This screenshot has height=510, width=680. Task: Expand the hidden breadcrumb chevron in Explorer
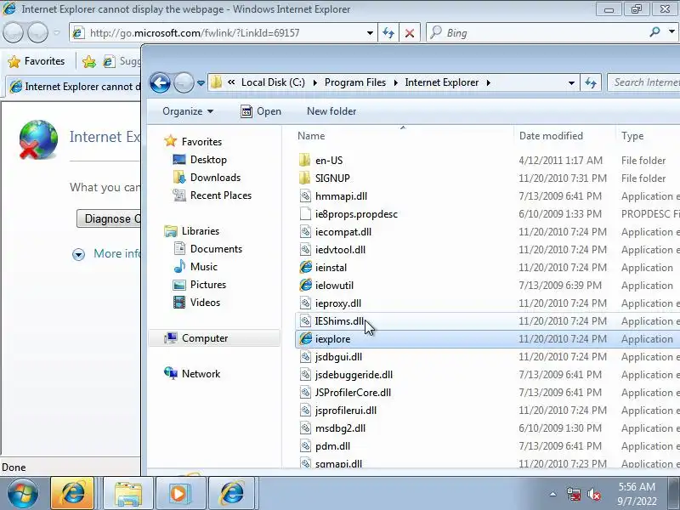[231, 82]
